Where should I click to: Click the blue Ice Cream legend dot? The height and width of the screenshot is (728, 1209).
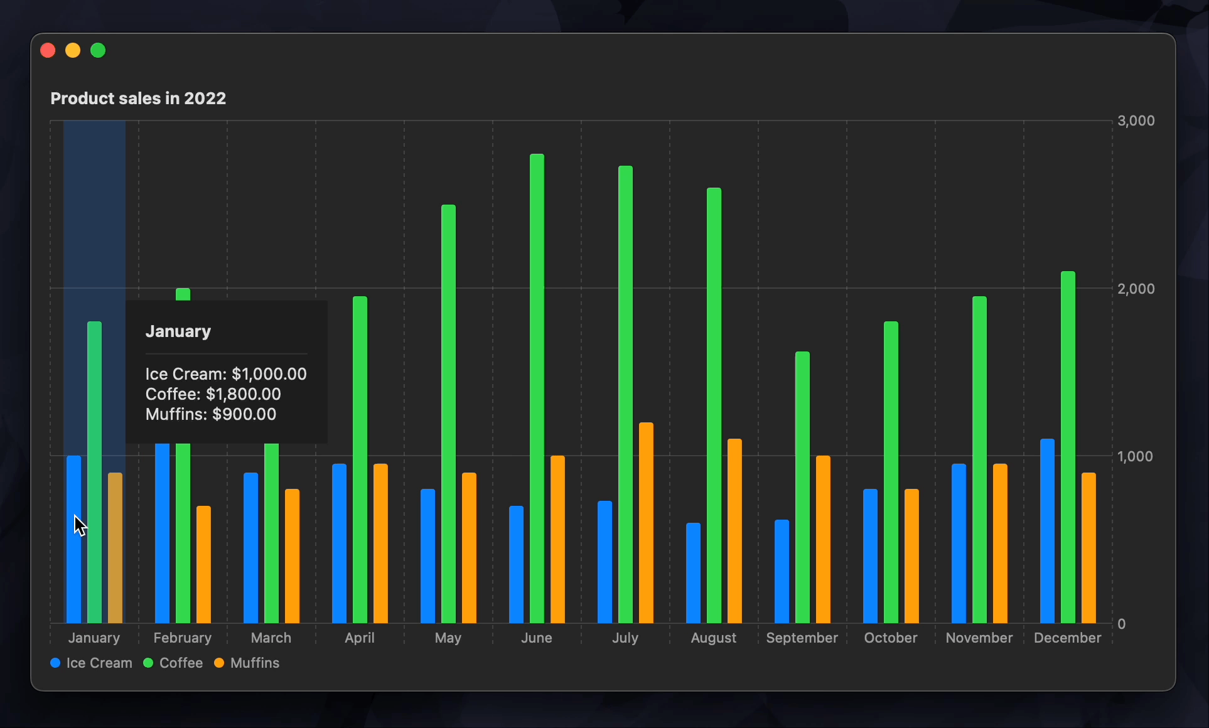point(55,663)
